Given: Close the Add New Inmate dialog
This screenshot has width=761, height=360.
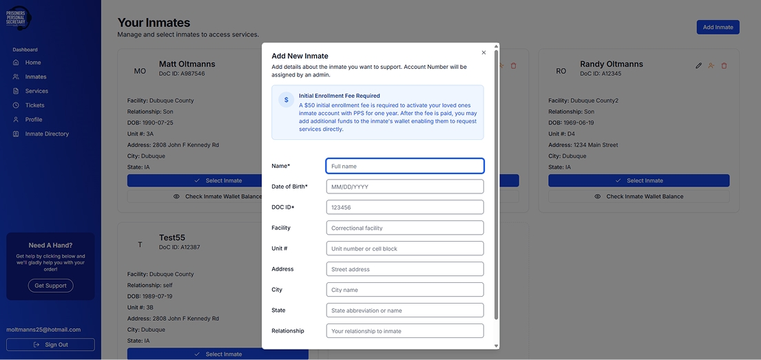Looking at the screenshot, I should coord(483,52).
